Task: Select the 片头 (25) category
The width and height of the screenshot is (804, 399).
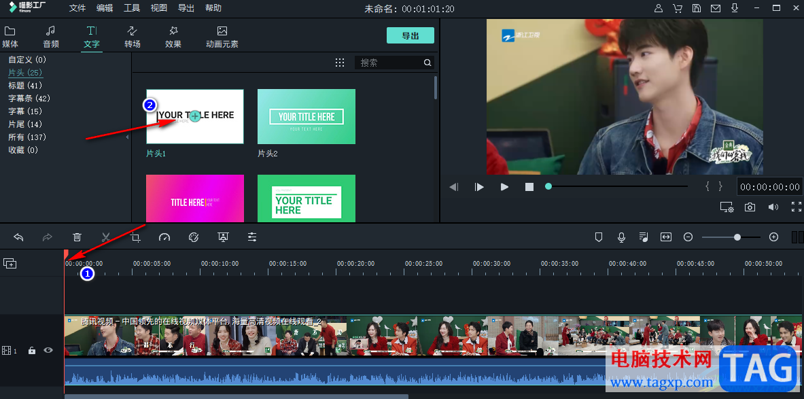Action: 26,73
